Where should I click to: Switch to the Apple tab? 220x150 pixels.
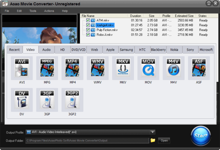(x=110, y=50)
